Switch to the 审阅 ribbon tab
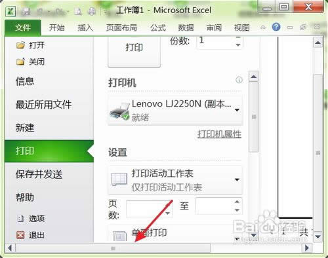 click(214, 28)
